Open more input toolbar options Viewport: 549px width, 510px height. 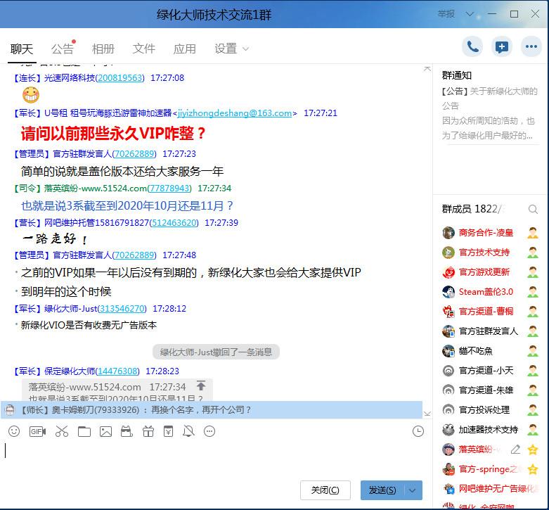click(209, 431)
